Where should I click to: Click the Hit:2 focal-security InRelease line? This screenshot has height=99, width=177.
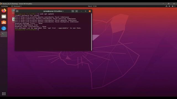pyautogui.click(x=45, y=19)
